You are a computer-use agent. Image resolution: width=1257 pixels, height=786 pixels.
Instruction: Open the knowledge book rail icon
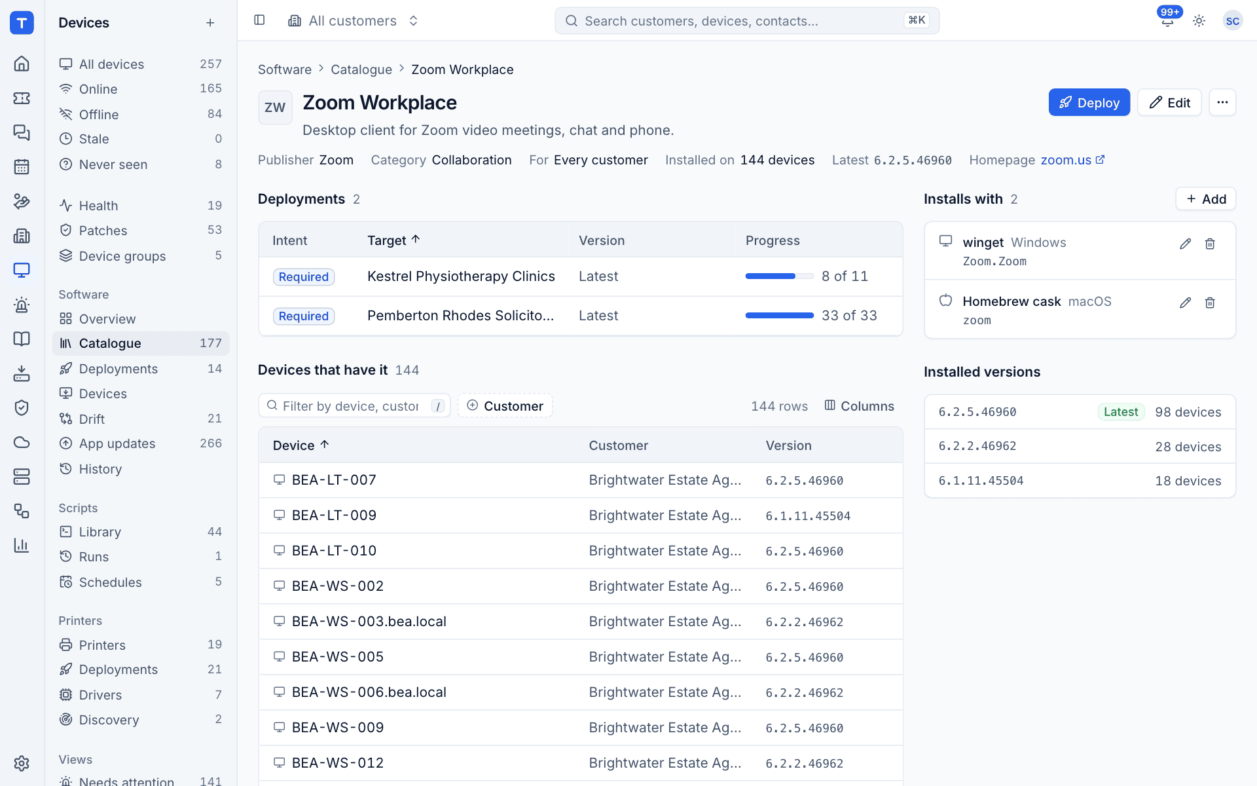pos(22,339)
